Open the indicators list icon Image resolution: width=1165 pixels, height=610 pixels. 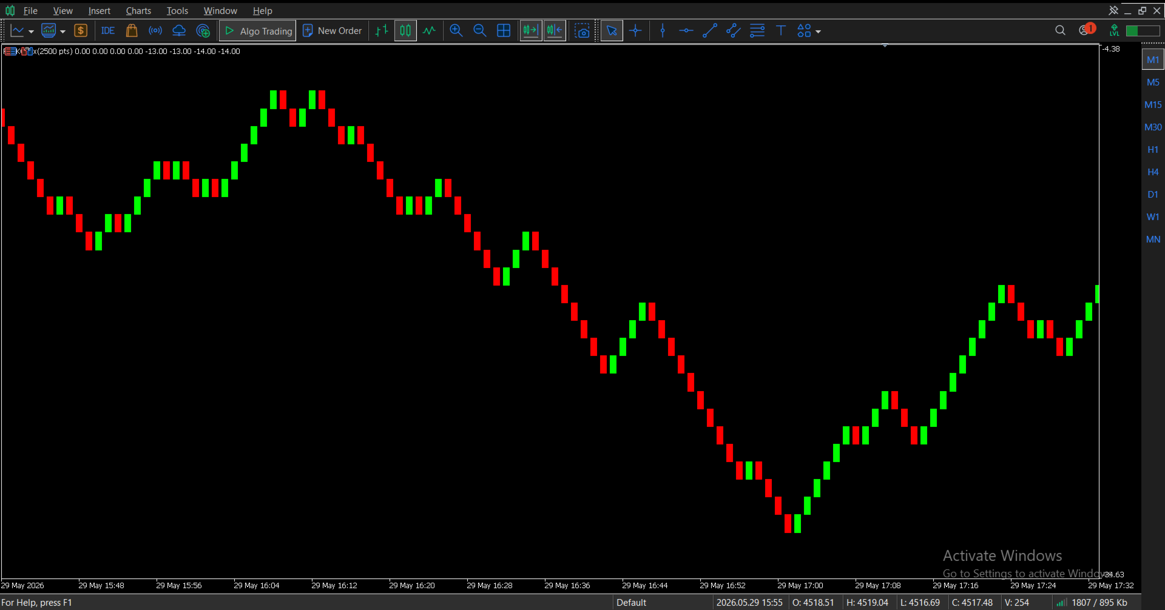point(49,31)
